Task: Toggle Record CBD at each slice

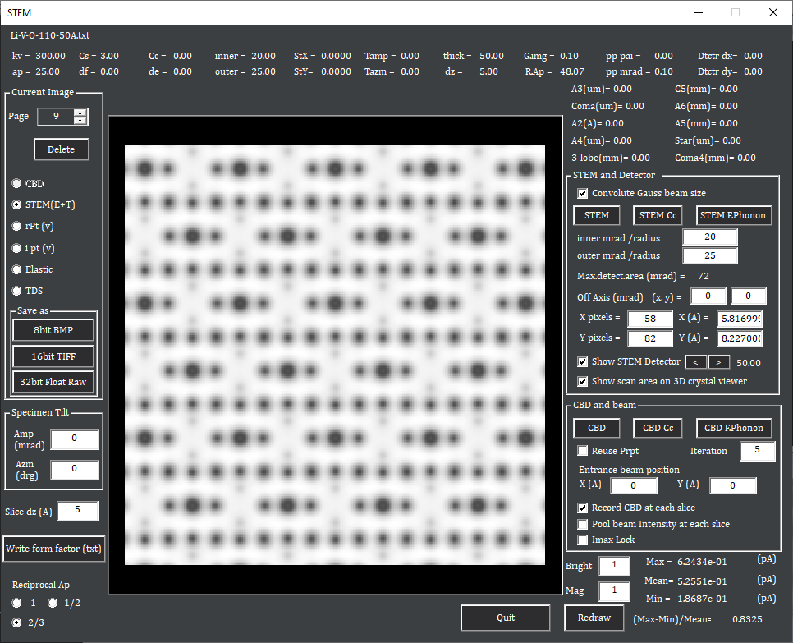Action: pos(583,508)
